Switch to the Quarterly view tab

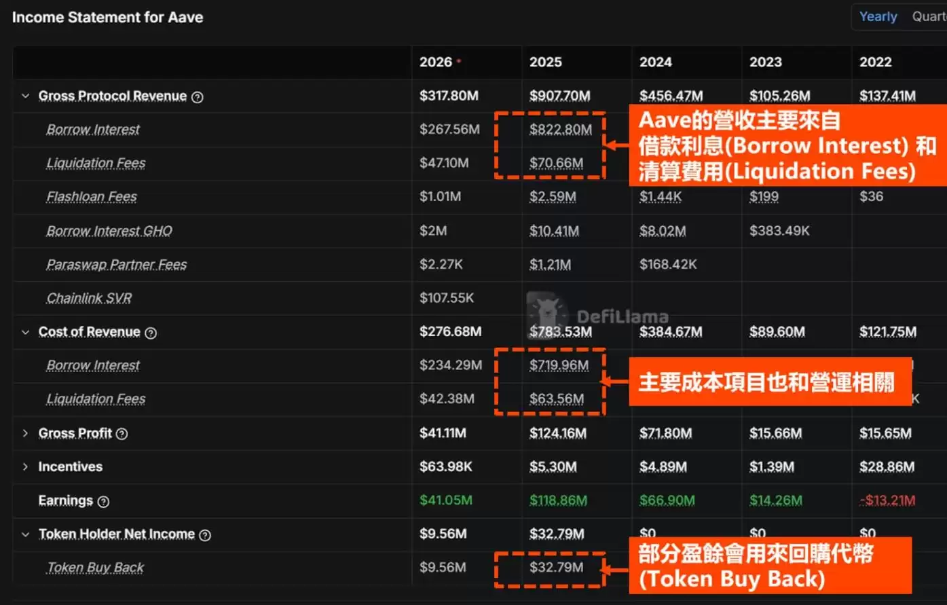click(x=929, y=17)
